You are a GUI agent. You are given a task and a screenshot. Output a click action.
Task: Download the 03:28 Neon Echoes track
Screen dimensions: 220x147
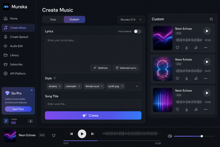[187, 48]
